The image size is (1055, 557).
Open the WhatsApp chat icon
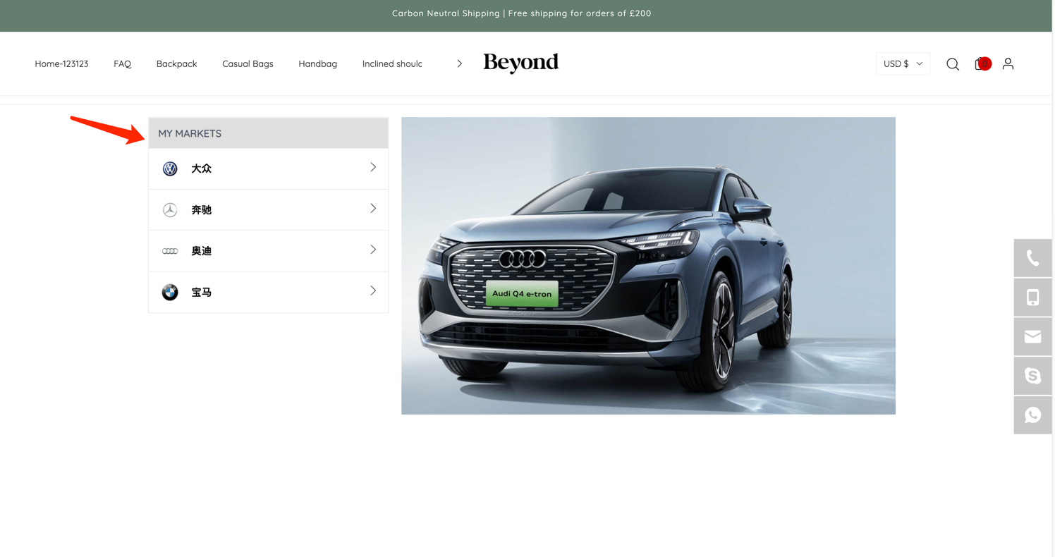click(x=1032, y=415)
